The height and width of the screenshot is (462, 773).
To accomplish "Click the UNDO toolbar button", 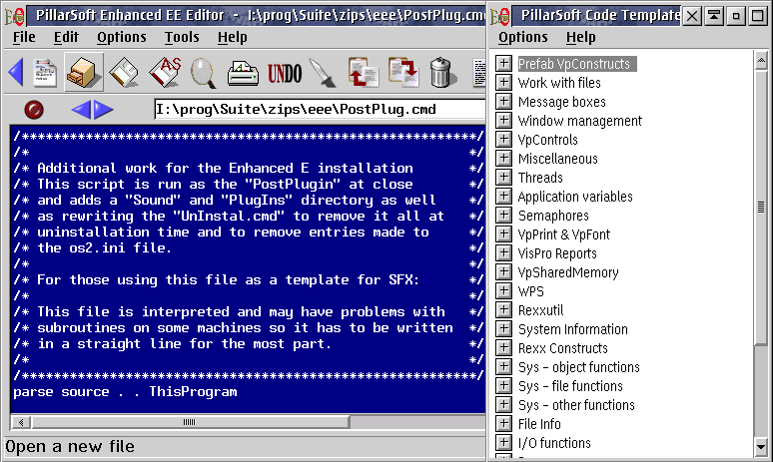I will click(285, 74).
